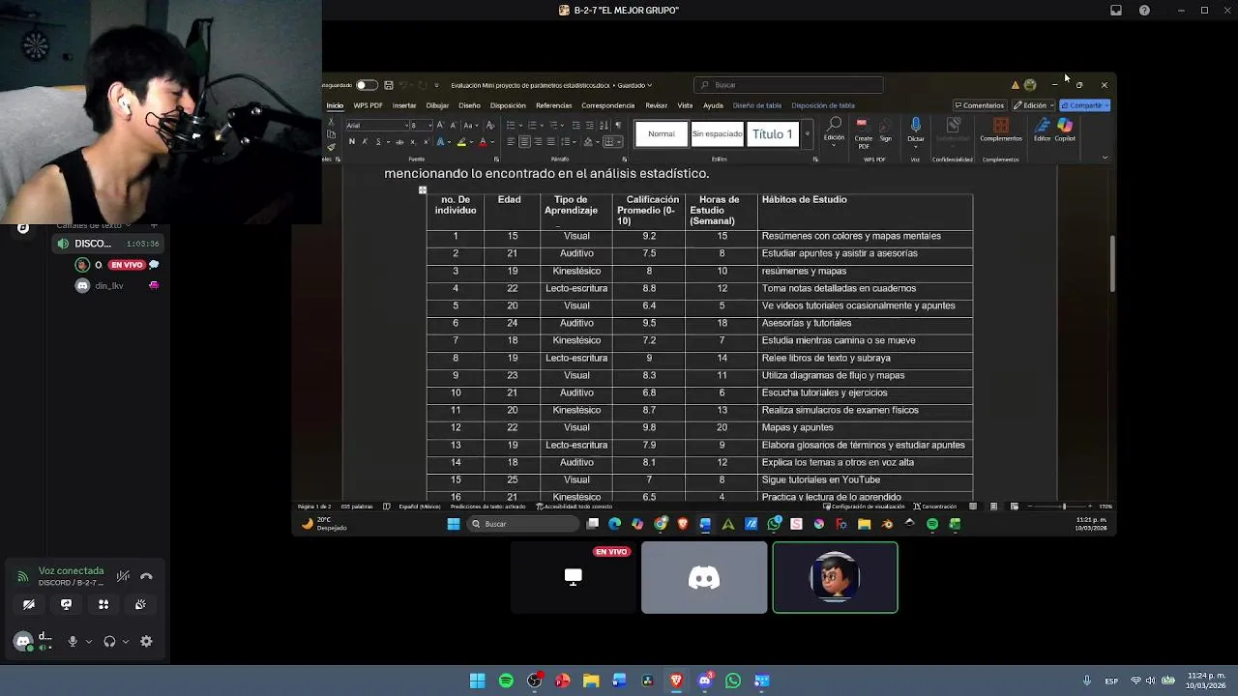Start Dictar voice dictation
This screenshot has width=1238, height=696.
916,131
